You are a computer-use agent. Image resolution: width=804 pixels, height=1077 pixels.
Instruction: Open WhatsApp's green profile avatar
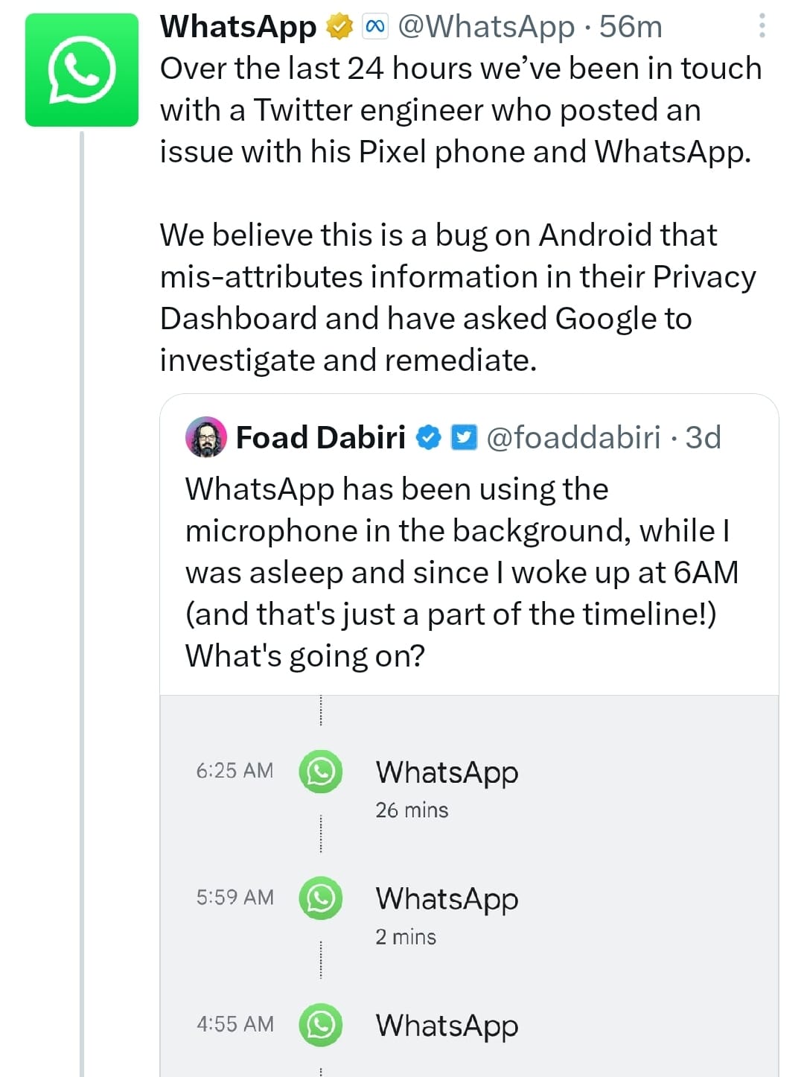pos(82,70)
